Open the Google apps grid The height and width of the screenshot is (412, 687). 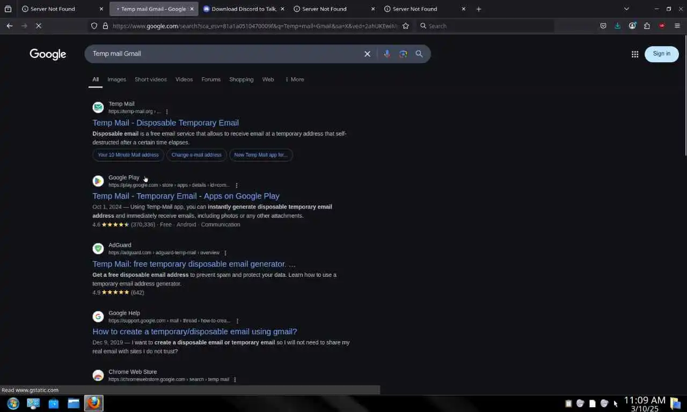635,54
